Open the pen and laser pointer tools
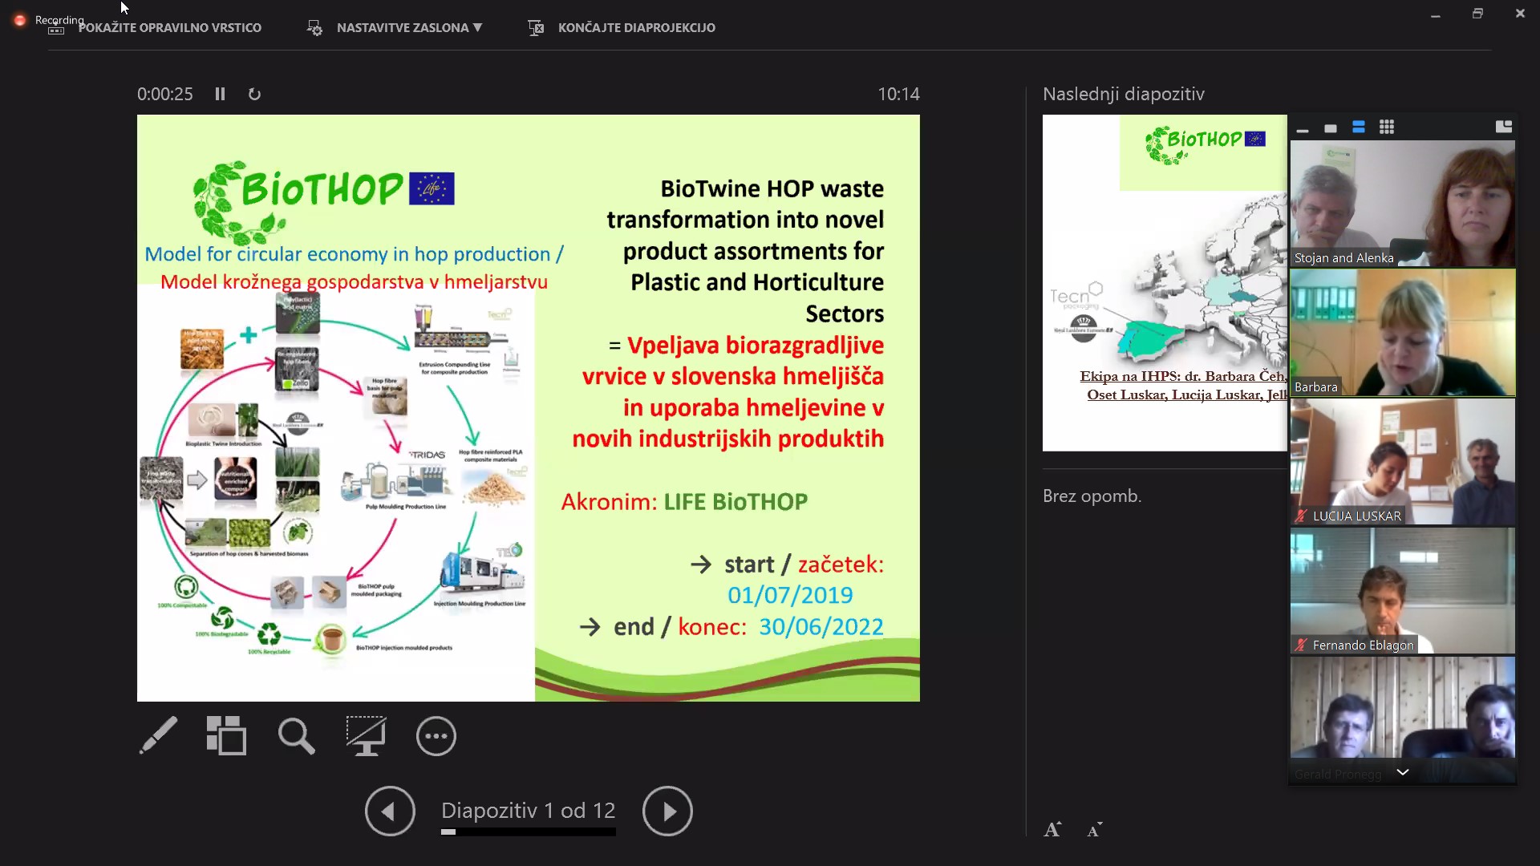 [x=158, y=735]
